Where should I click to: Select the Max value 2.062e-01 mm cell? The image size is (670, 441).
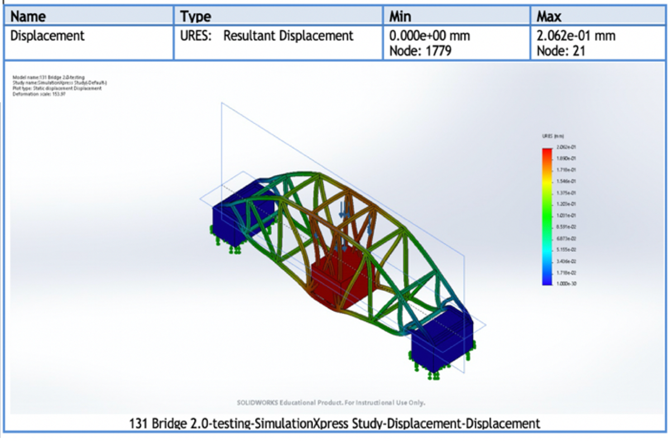point(575,35)
